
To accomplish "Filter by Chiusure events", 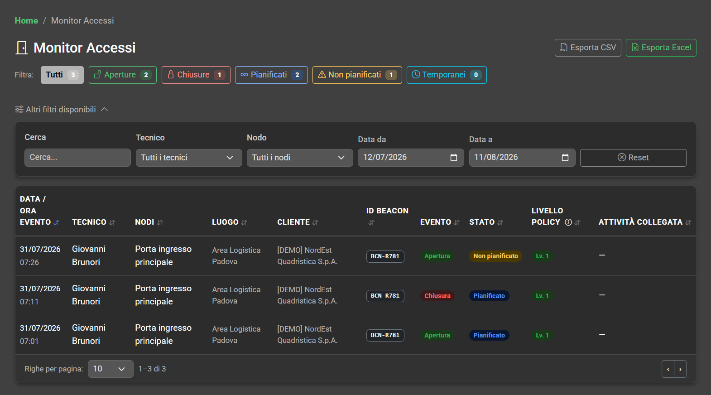I will pyautogui.click(x=196, y=75).
